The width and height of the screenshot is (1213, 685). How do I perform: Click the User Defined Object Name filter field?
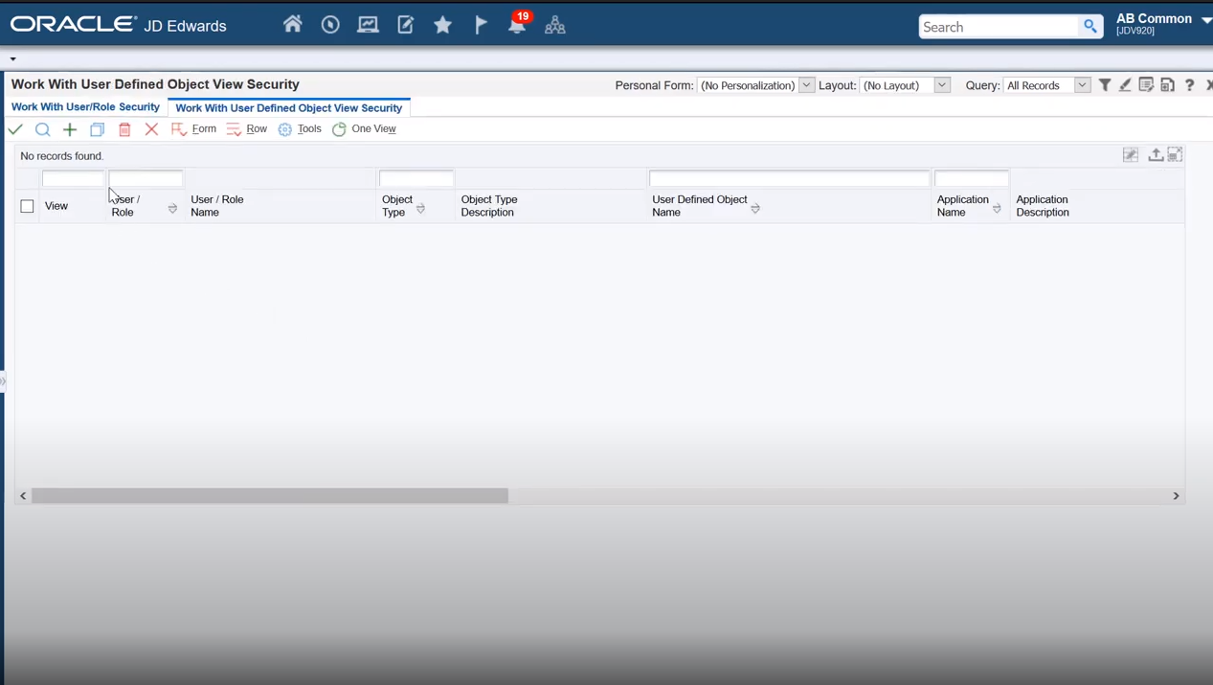pos(790,178)
